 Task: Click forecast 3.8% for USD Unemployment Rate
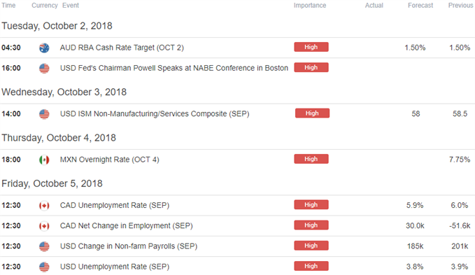pos(415,267)
